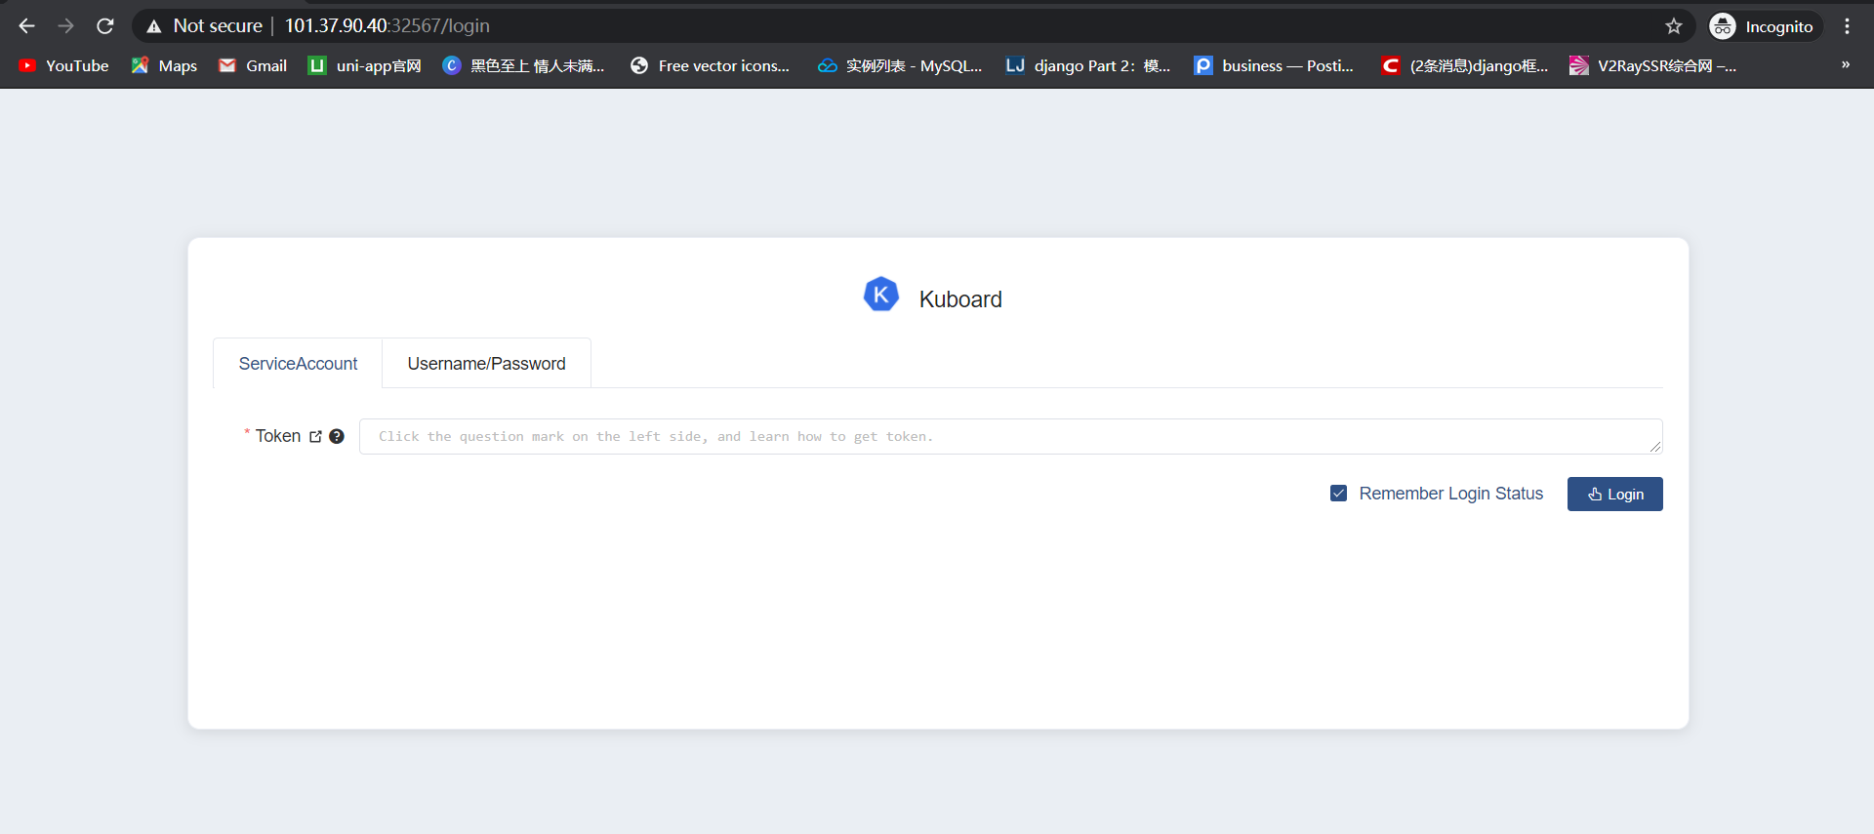The height and width of the screenshot is (834, 1874).
Task: Open the Gmail bookmark
Action: tap(253, 65)
